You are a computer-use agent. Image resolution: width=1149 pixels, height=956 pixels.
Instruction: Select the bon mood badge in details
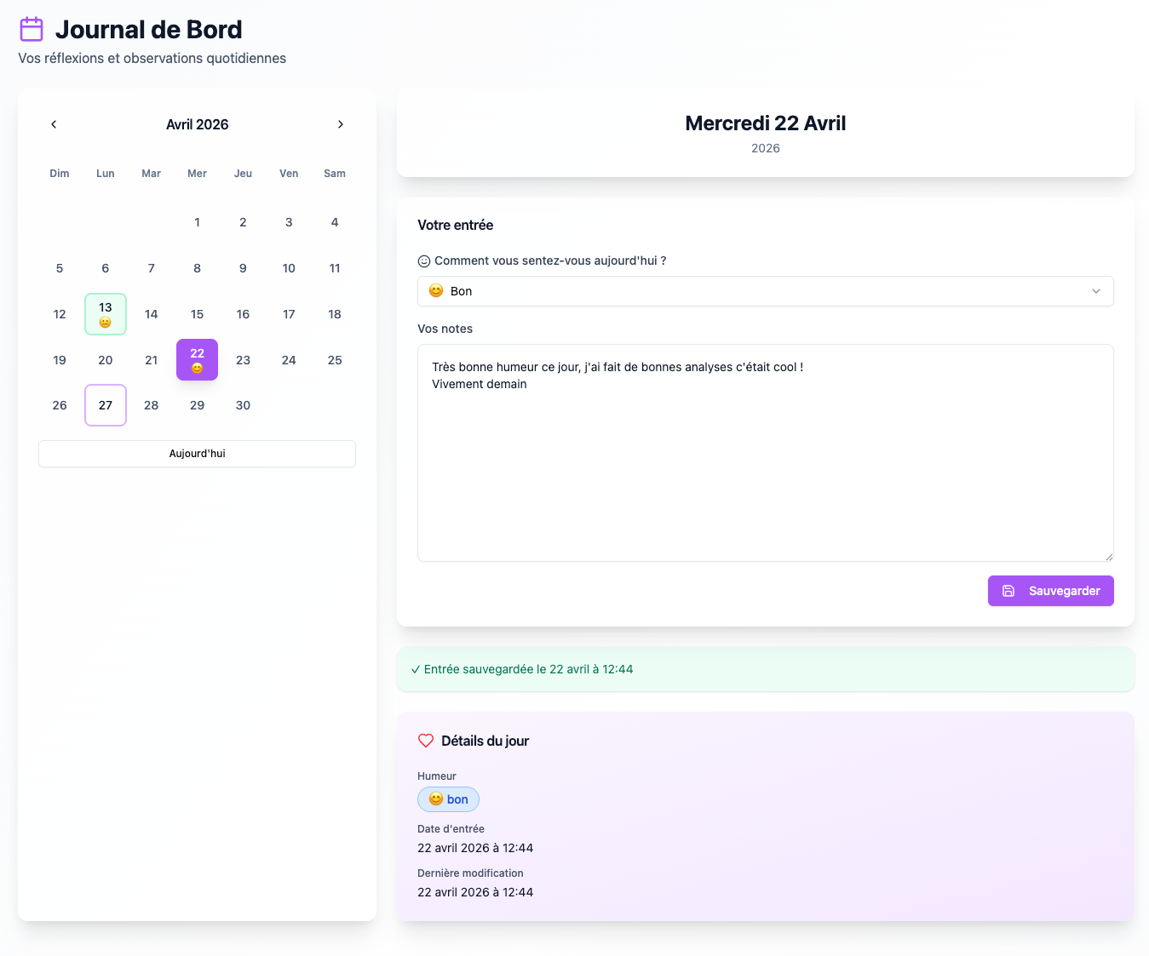pyautogui.click(x=449, y=799)
